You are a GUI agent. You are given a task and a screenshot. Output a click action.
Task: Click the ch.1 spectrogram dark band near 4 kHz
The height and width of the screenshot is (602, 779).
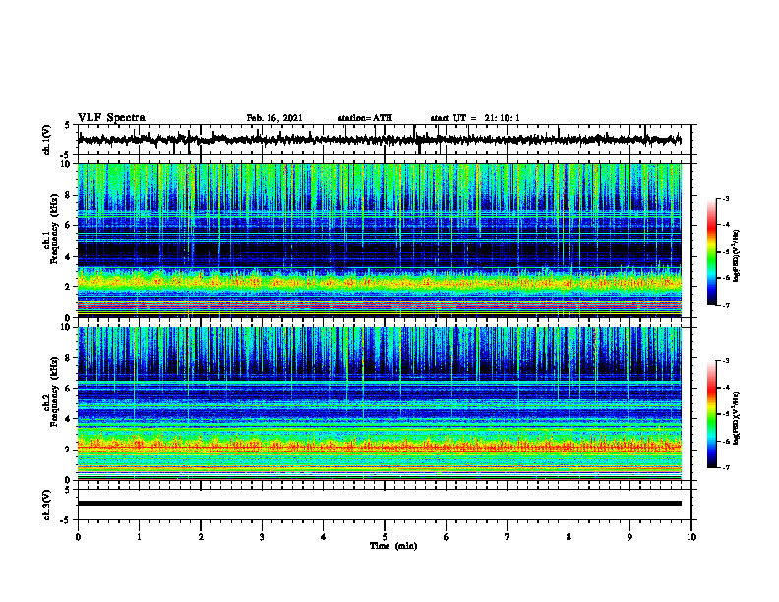(380, 251)
